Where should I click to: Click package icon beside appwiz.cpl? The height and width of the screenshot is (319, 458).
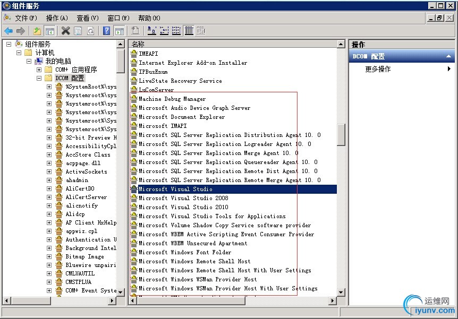(x=59, y=231)
